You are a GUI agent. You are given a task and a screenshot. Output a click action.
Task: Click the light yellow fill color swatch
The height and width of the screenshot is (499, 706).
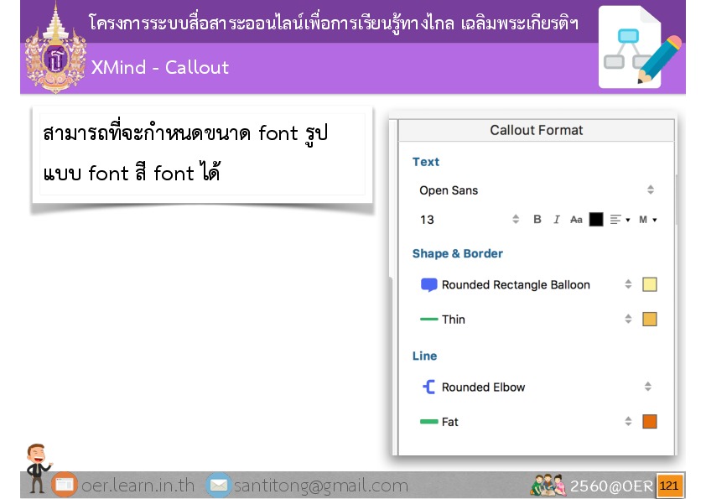coord(649,285)
